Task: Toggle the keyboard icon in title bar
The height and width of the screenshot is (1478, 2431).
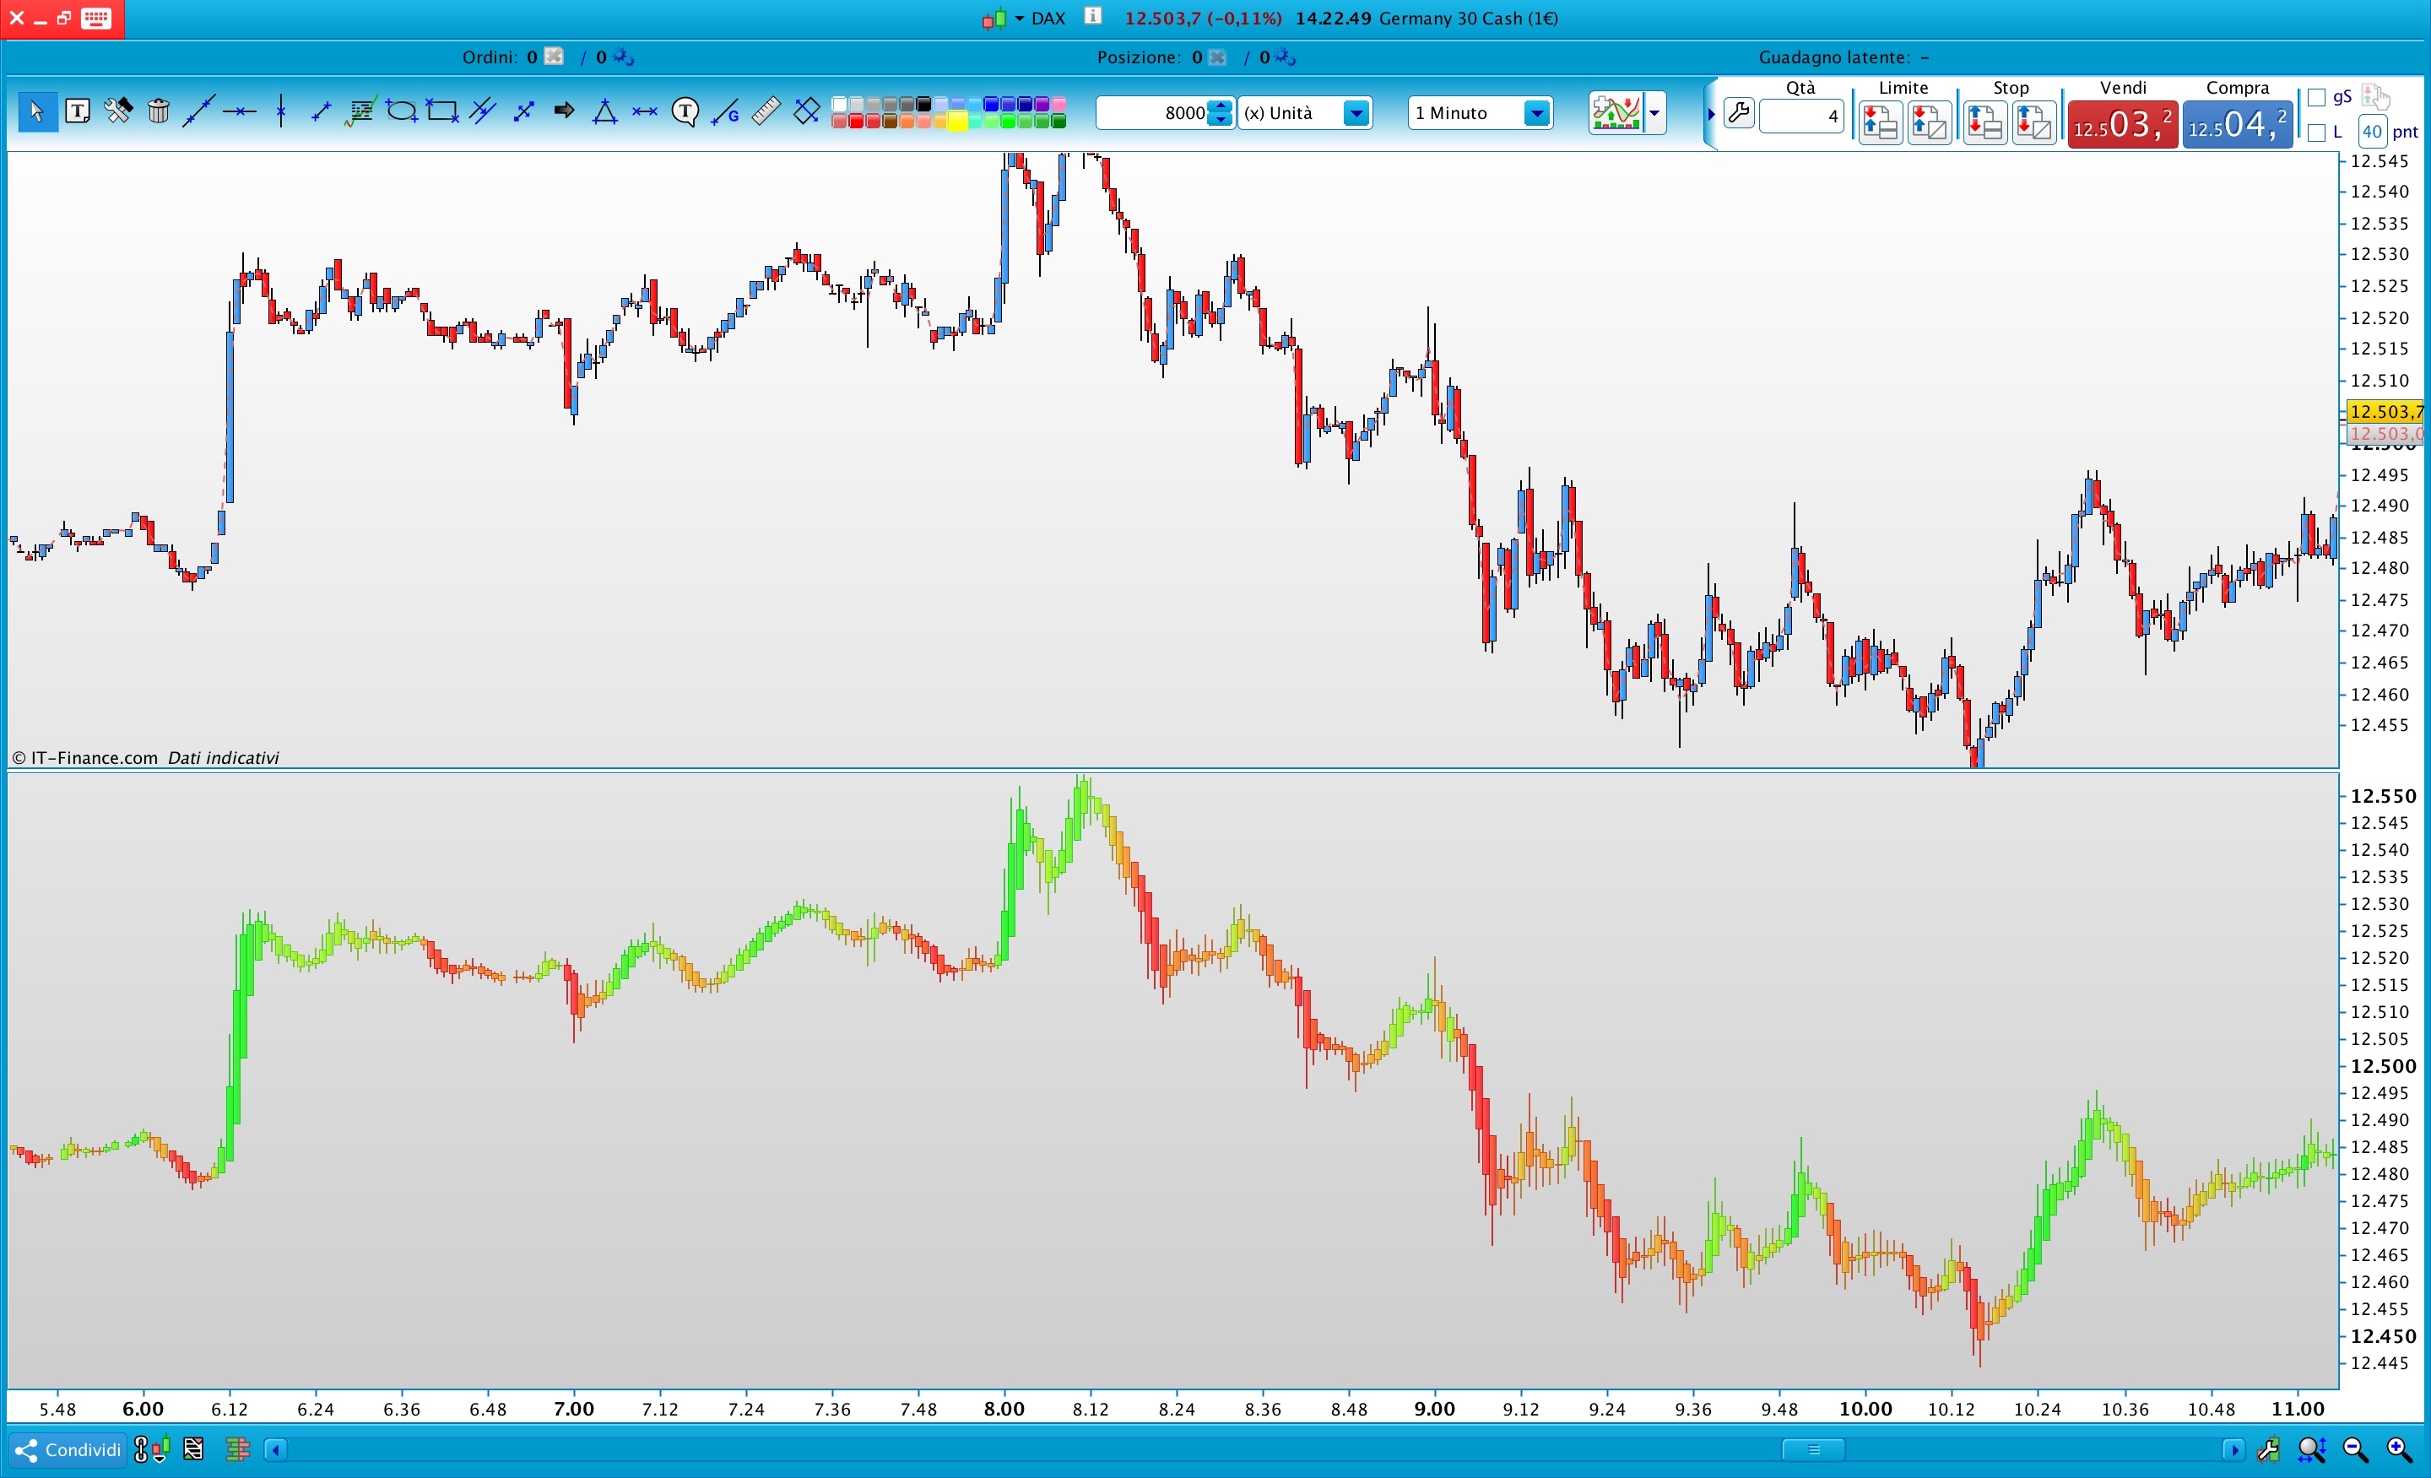Action: [95, 18]
